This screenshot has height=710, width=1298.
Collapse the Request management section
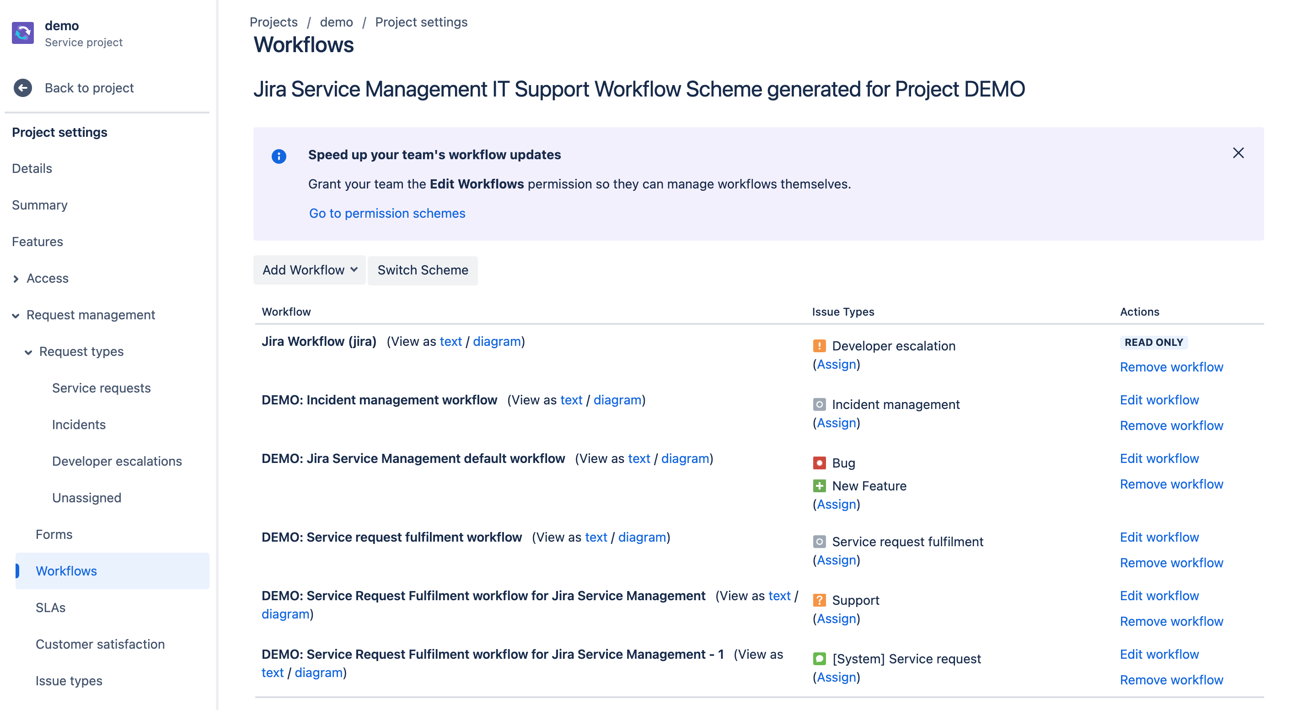[x=16, y=316]
